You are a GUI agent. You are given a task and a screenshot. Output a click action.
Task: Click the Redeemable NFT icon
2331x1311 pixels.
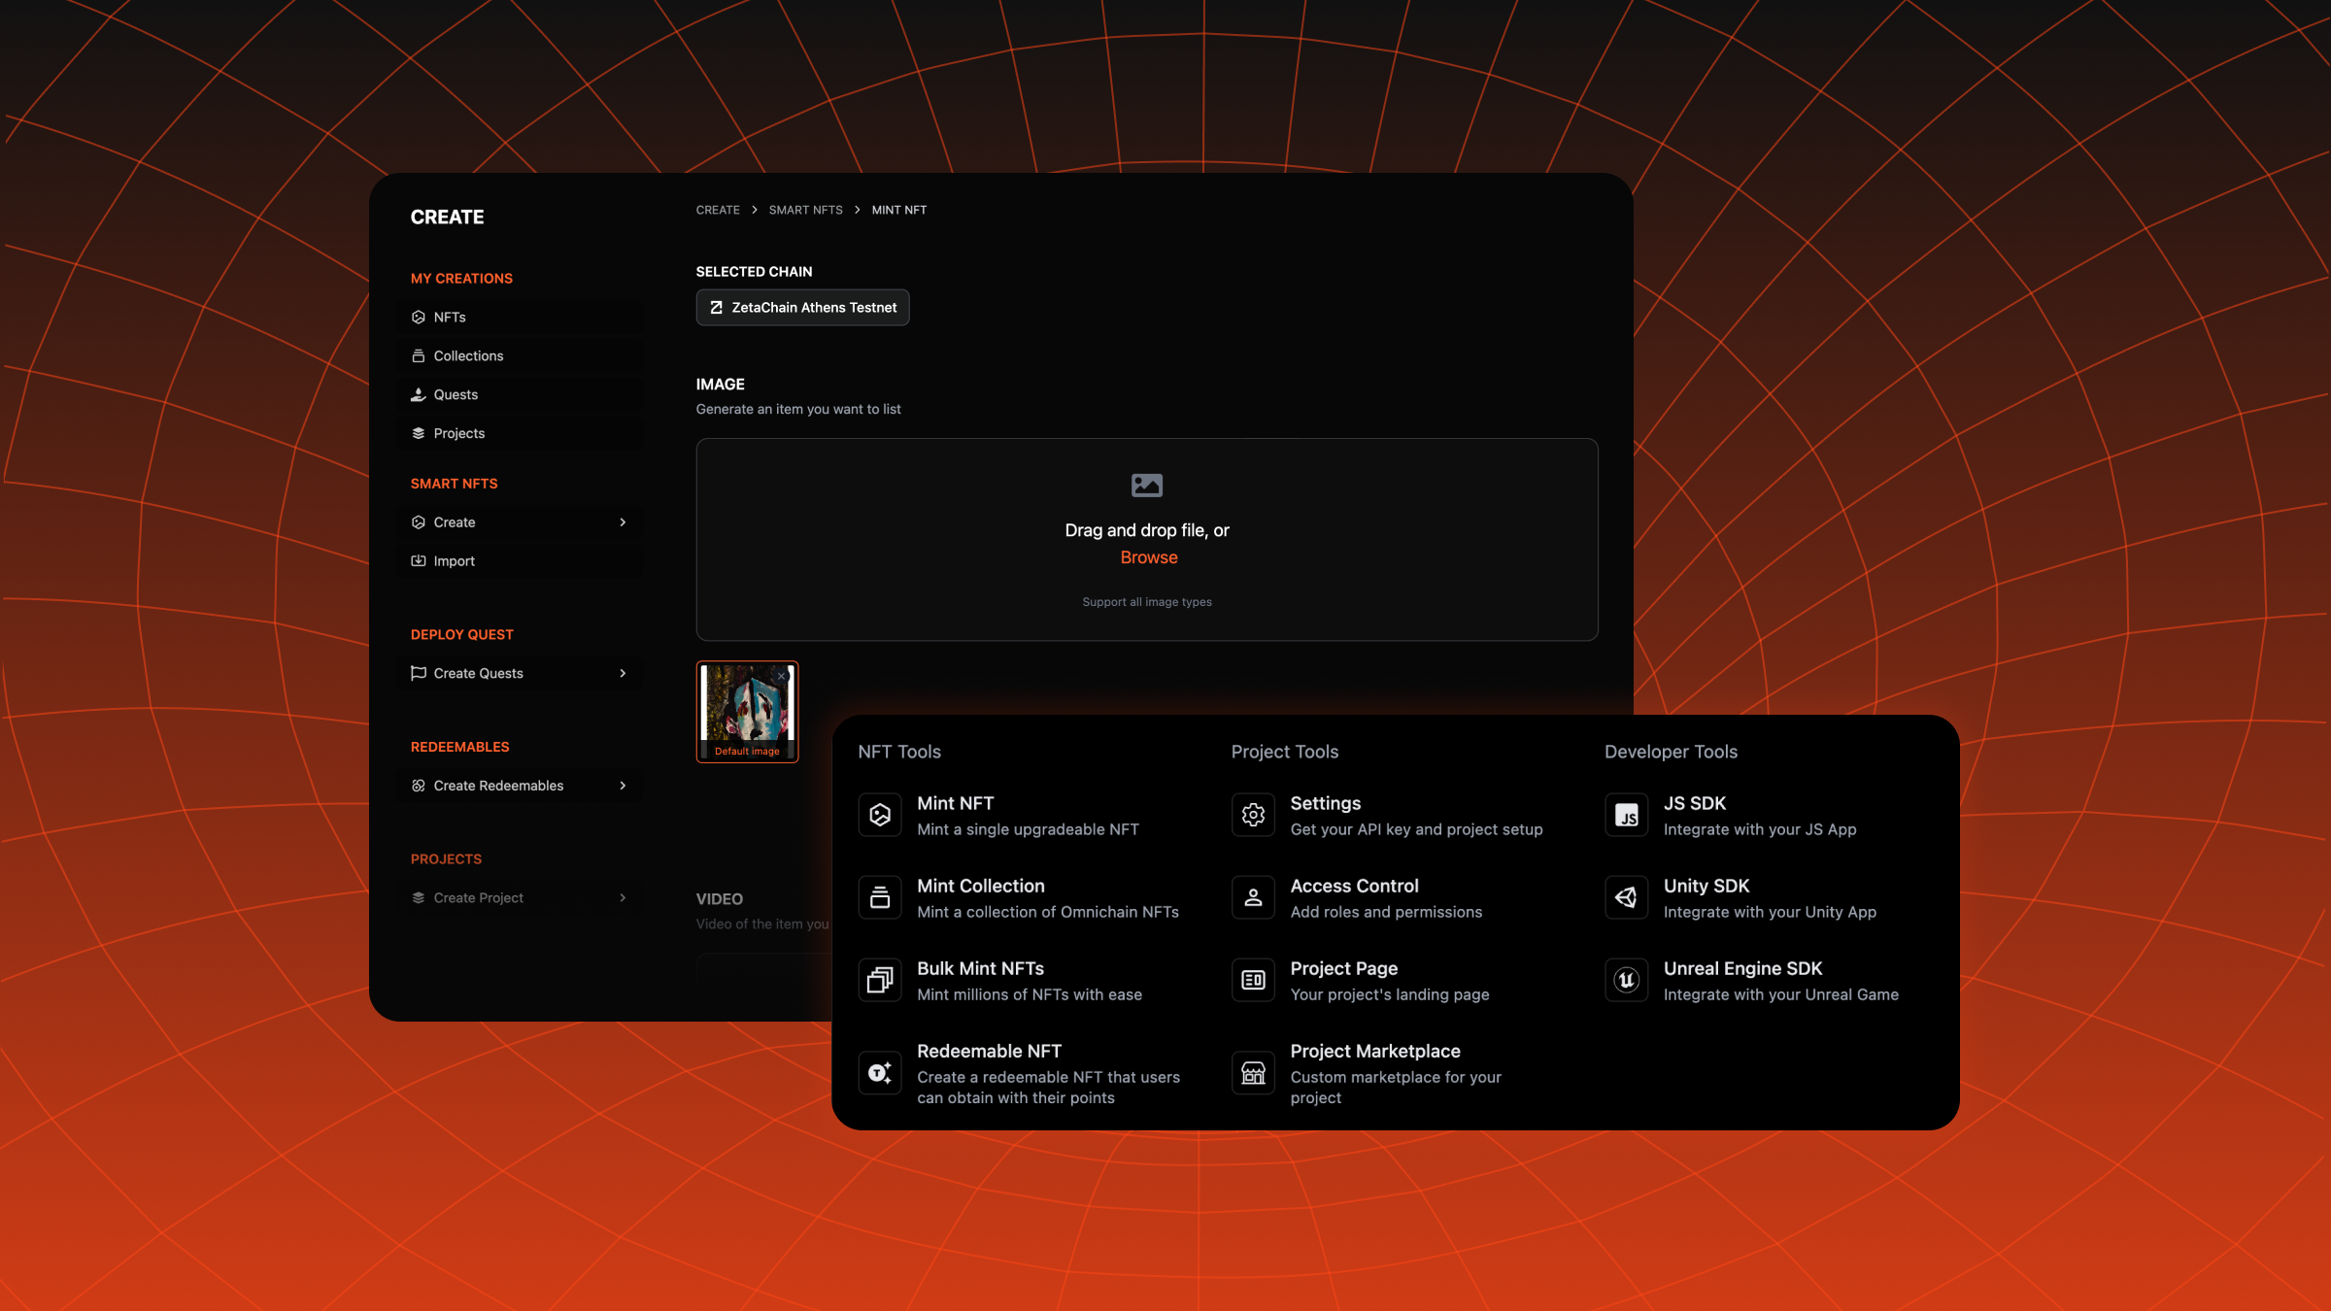[x=880, y=1073]
